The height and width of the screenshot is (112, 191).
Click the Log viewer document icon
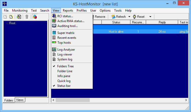[54, 54]
